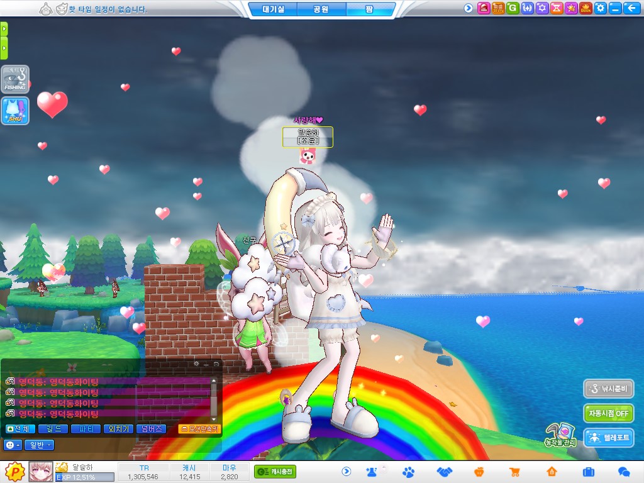Open the orange shopping cart icon
Viewport: 644px width, 483px height.
click(514, 472)
